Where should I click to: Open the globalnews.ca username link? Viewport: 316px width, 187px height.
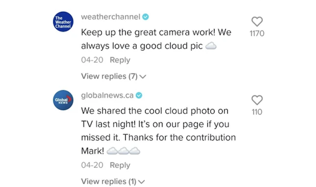coord(107,95)
